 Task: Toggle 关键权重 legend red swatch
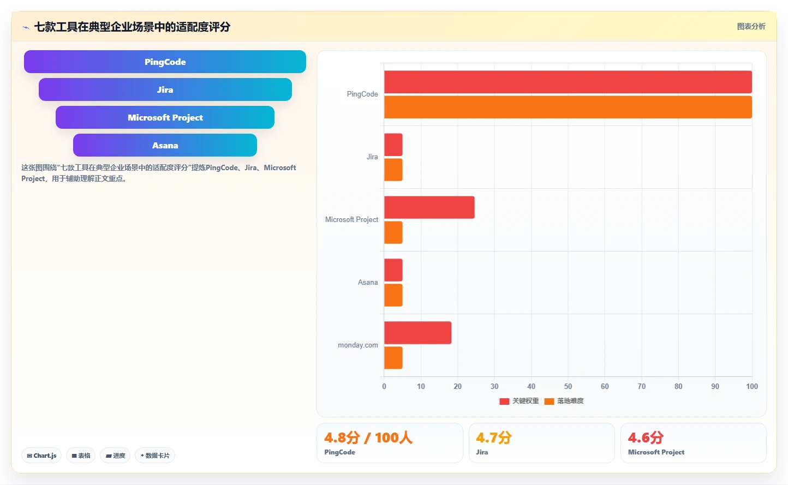[x=504, y=401]
